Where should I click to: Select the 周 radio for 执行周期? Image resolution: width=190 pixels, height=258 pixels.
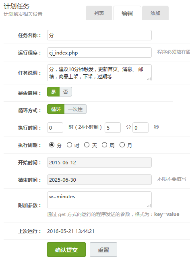tap(104, 145)
